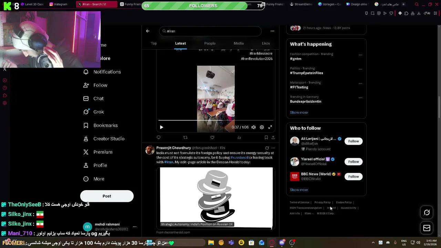Open Follow in the sidebar
441x248 pixels.
pyautogui.click(x=95, y=85)
